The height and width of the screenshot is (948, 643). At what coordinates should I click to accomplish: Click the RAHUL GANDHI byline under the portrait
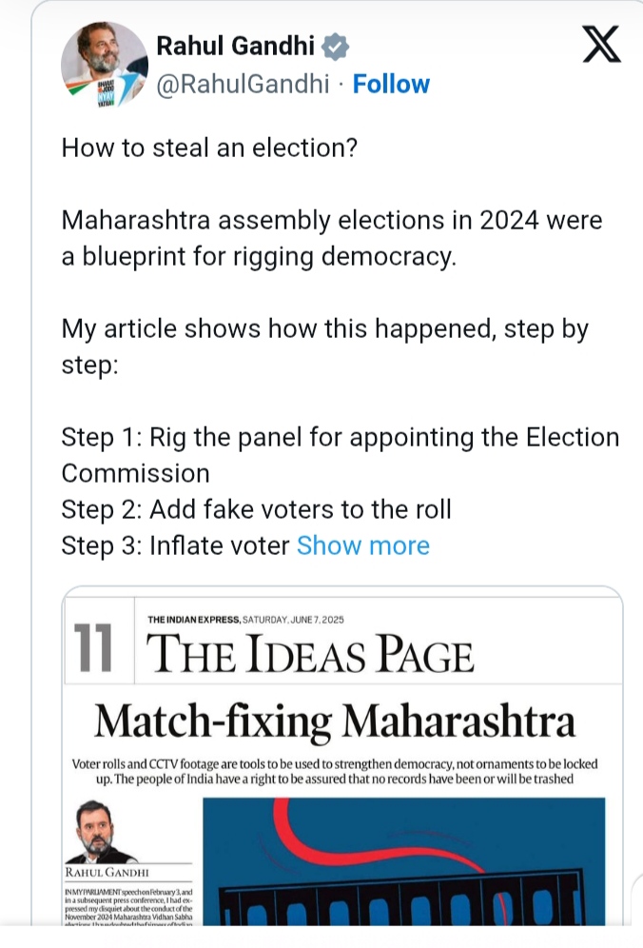(x=107, y=873)
